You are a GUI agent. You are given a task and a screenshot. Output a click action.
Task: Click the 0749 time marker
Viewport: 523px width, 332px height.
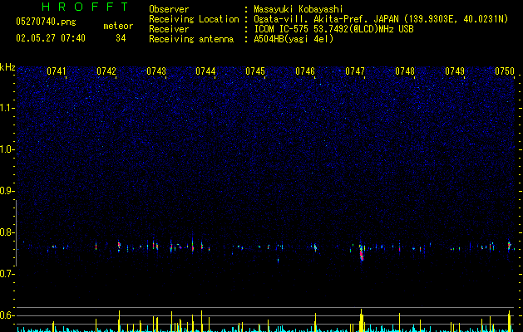[455, 71]
